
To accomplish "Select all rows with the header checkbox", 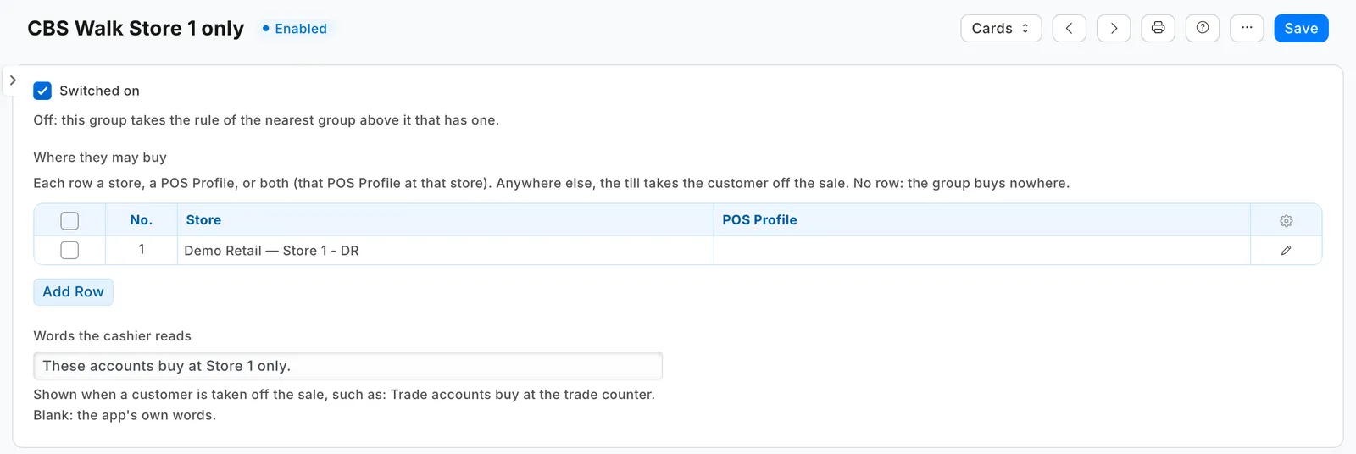I will coord(69,220).
